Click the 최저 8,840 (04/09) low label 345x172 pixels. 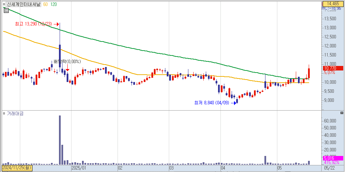[212, 103]
